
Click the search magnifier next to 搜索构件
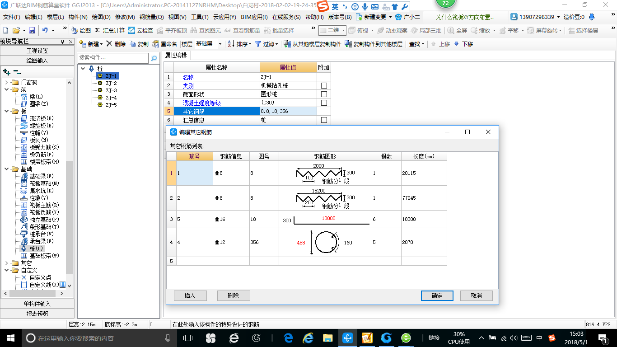pyautogui.click(x=154, y=58)
